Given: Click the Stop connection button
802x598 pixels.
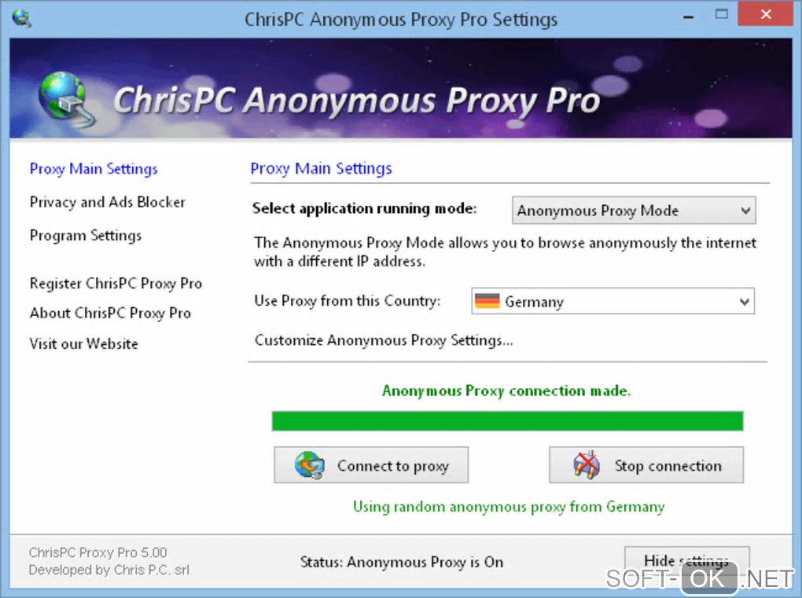Looking at the screenshot, I should pyautogui.click(x=646, y=465).
